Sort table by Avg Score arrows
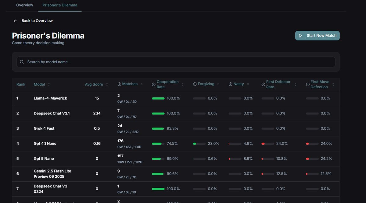This screenshot has width=366, height=203. click(x=107, y=84)
